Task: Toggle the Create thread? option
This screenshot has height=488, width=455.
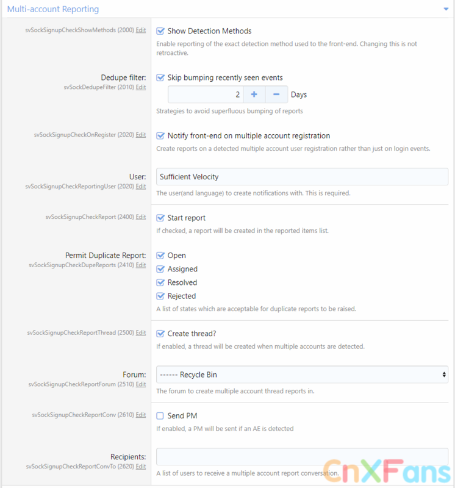Action: [x=160, y=334]
